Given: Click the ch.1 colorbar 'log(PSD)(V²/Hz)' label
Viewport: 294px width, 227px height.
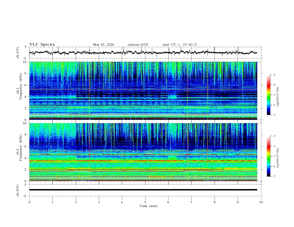Looking at the screenshot, I should click(x=278, y=97).
